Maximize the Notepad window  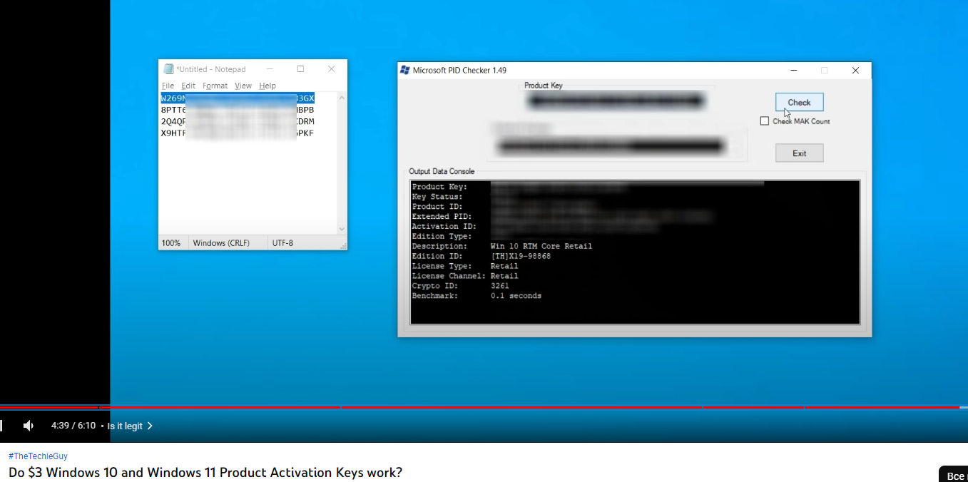pyautogui.click(x=300, y=69)
